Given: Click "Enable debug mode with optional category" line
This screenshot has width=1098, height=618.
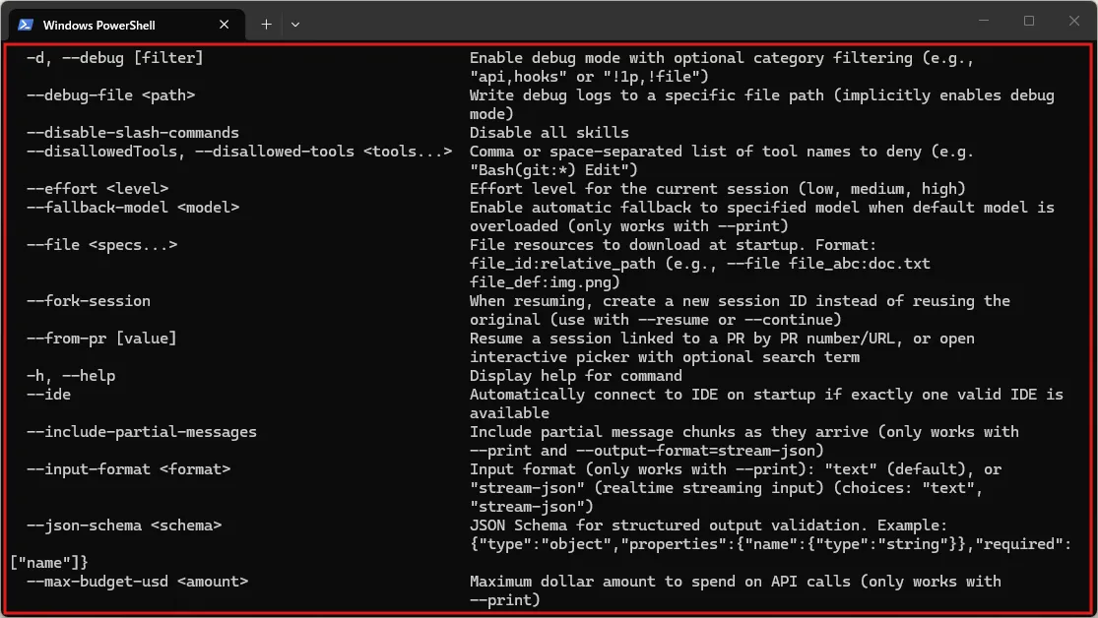Looking at the screenshot, I should point(722,58).
